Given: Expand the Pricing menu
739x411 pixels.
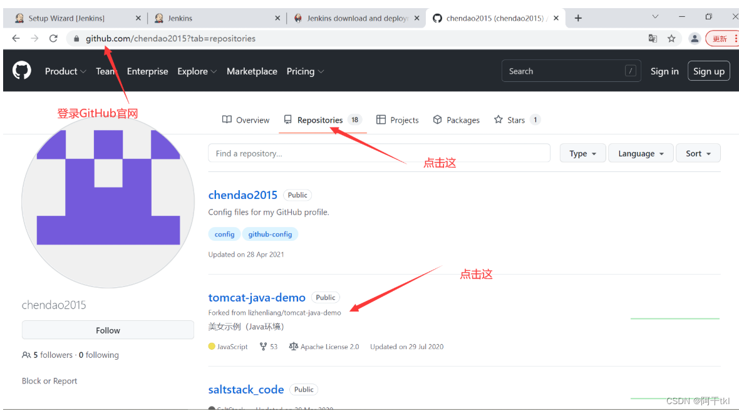Looking at the screenshot, I should 305,71.
